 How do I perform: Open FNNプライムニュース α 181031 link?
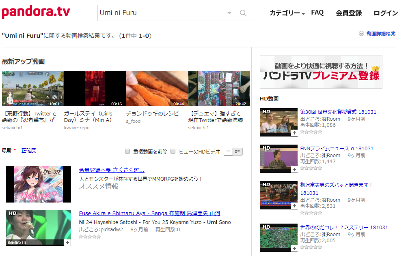337,149
